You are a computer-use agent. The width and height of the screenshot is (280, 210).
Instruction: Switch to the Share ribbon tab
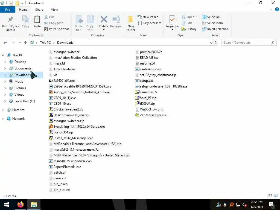pyautogui.click(x=39, y=10)
